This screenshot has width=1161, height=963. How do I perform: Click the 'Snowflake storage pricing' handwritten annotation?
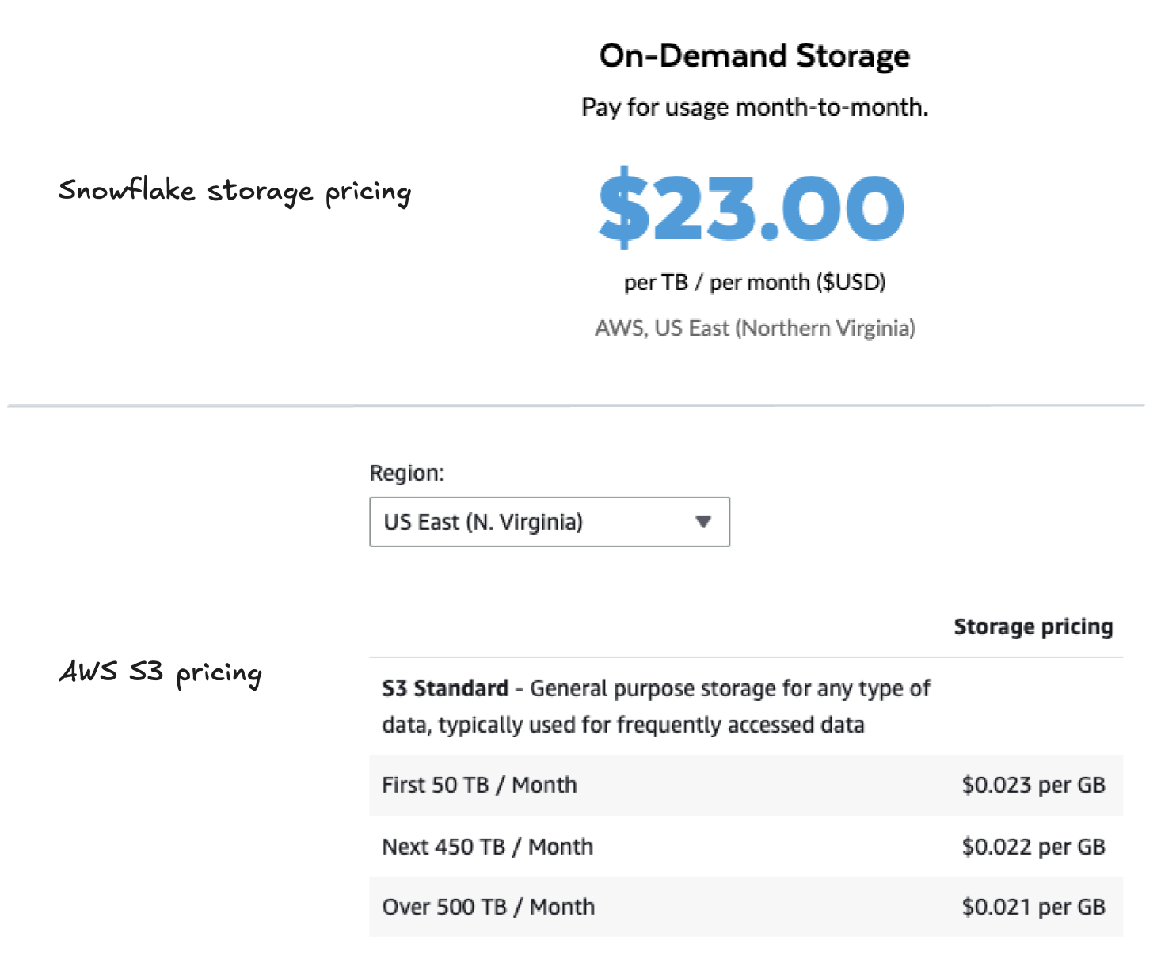pyautogui.click(x=234, y=192)
